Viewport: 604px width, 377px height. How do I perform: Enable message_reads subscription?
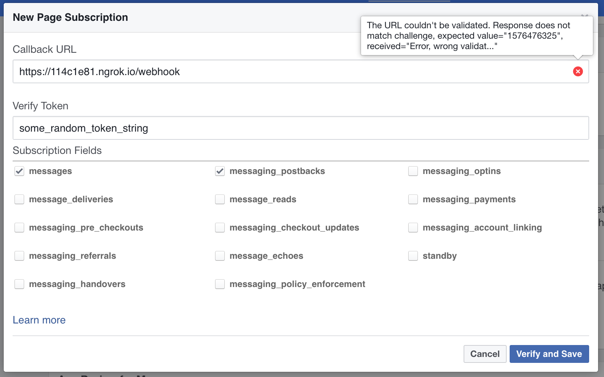pyautogui.click(x=220, y=199)
